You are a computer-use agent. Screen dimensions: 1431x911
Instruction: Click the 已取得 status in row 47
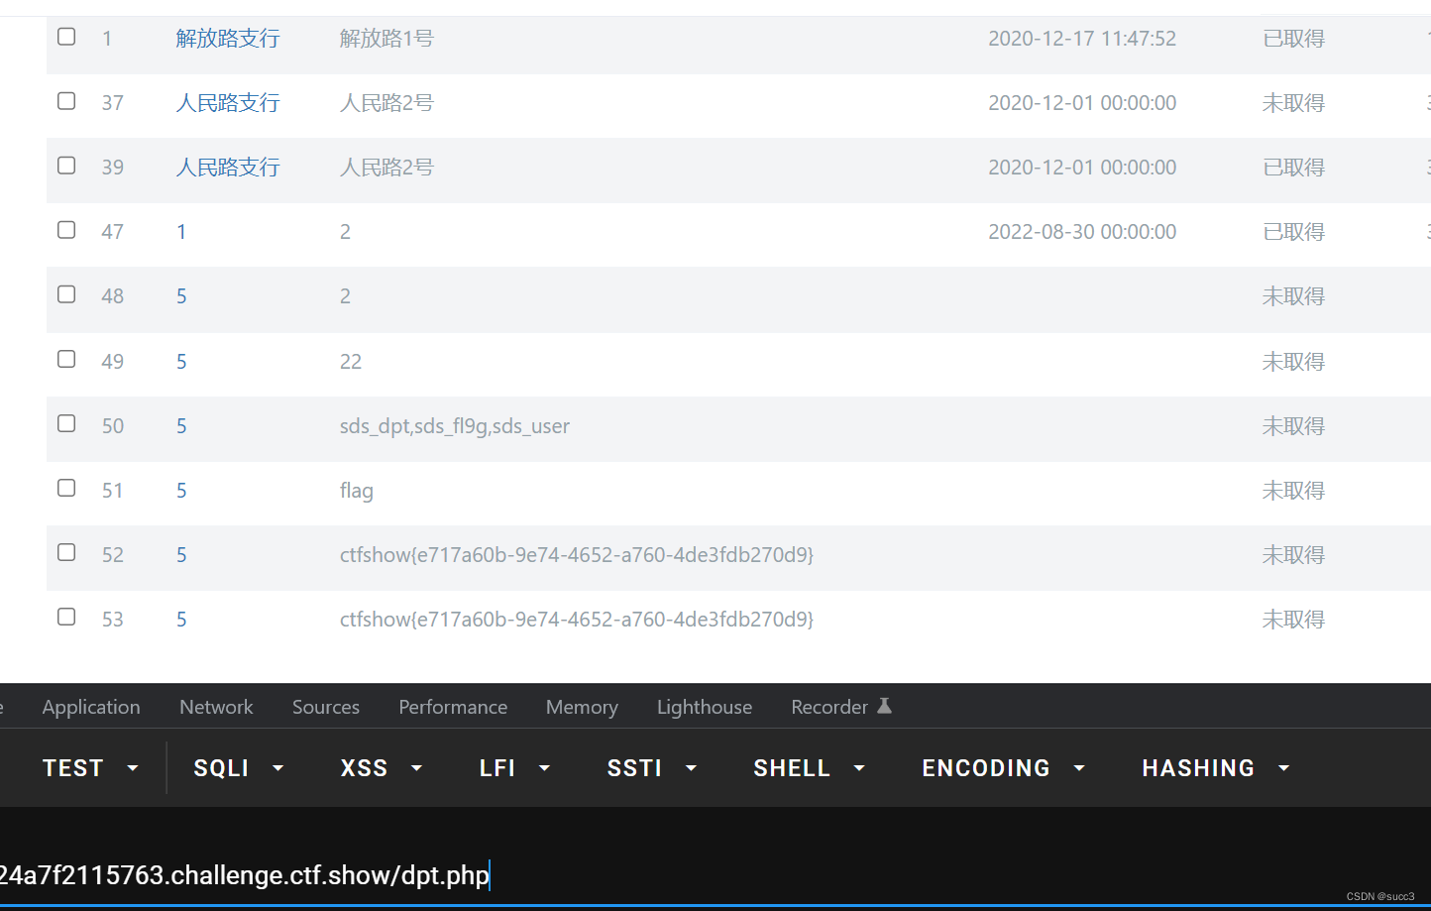(x=1293, y=232)
